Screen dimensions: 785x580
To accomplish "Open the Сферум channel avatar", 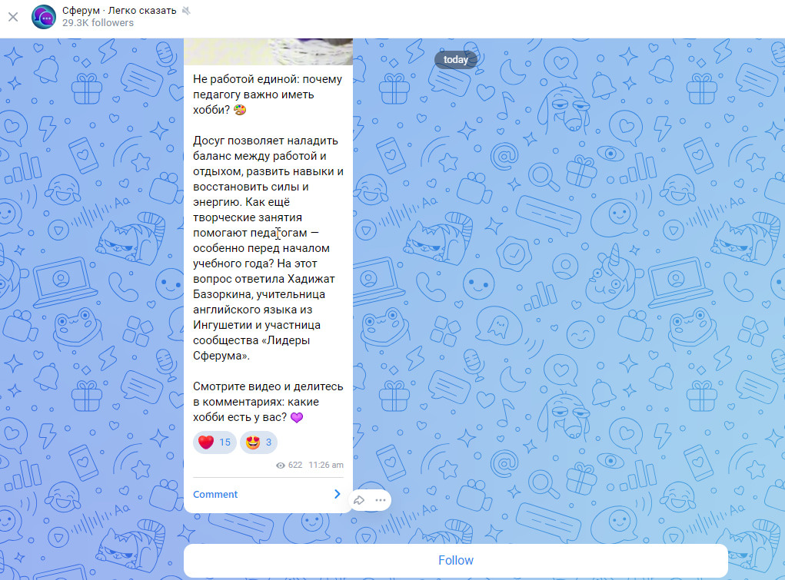I will 44,17.
